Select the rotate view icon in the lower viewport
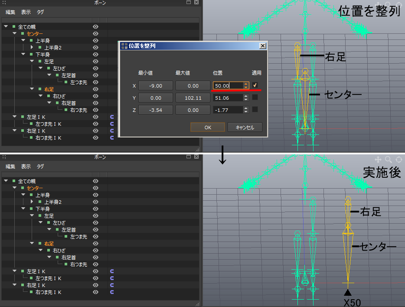Image resolution: width=405 pixels, height=307 pixels. click(x=399, y=160)
